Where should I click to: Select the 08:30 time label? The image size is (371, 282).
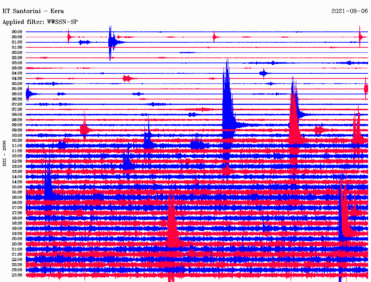(x=17, y=120)
